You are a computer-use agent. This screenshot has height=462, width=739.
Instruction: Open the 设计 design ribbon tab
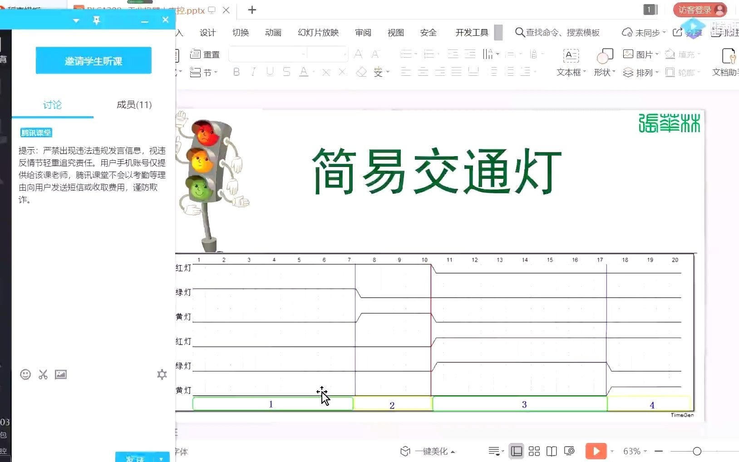tap(208, 33)
